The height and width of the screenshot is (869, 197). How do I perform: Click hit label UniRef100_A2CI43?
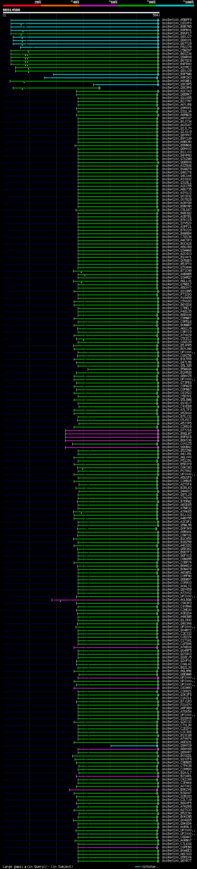176,91
